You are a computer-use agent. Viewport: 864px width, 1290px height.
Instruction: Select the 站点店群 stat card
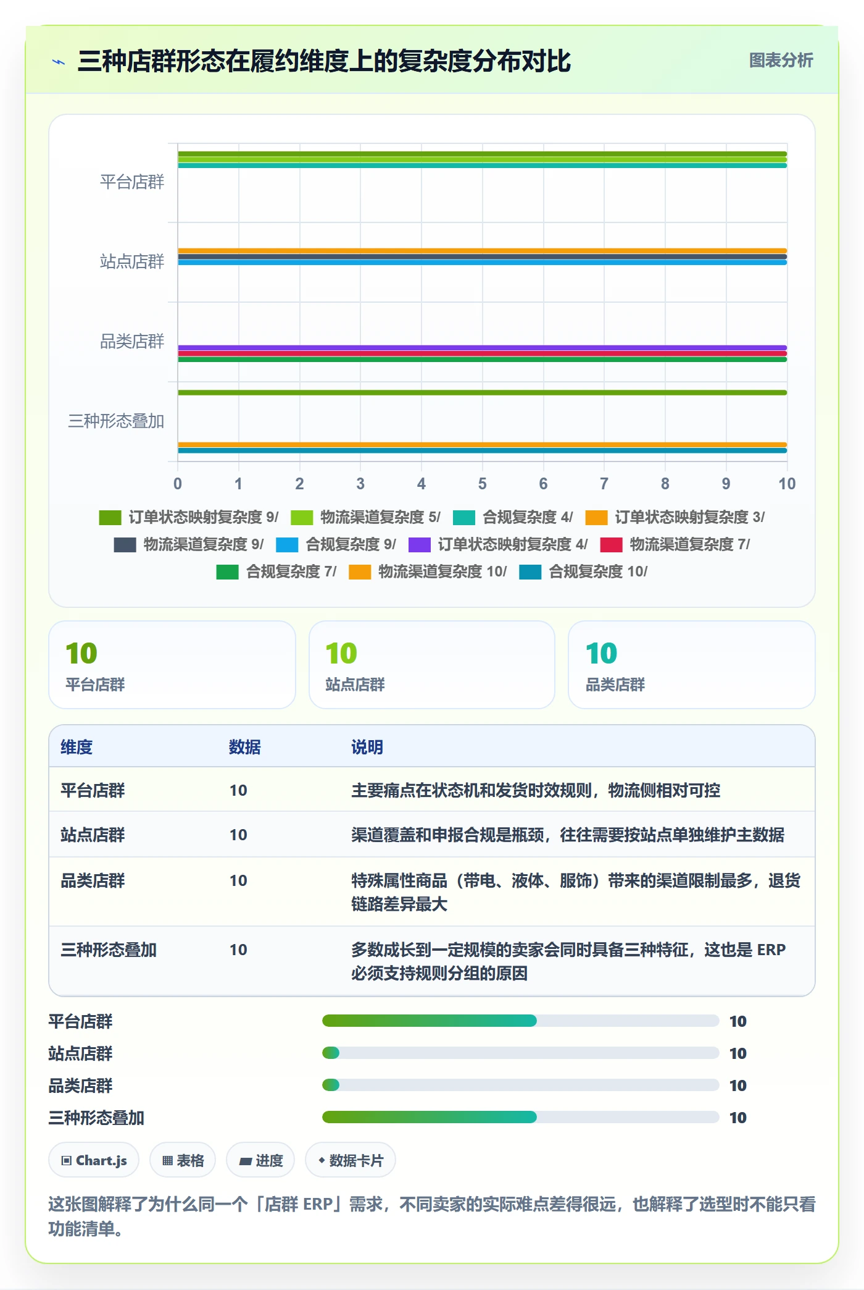coord(432,665)
